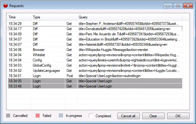Select the UpdateLanguages request row
The width and height of the screenshot is (196, 124).
(x=92, y=70)
